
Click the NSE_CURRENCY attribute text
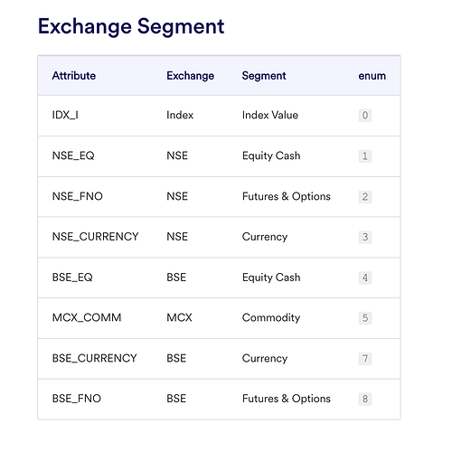(x=95, y=237)
